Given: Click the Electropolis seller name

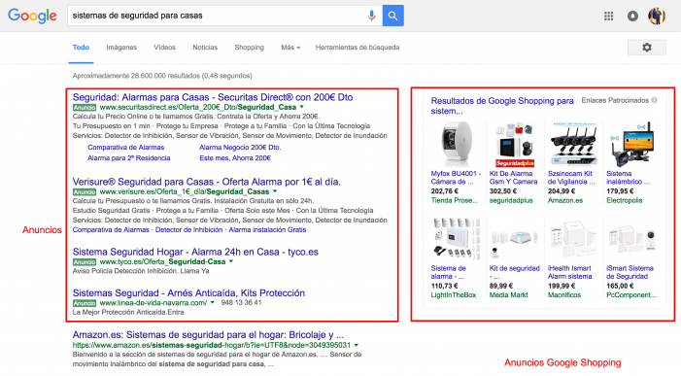Looking at the screenshot, I should (x=624, y=200).
